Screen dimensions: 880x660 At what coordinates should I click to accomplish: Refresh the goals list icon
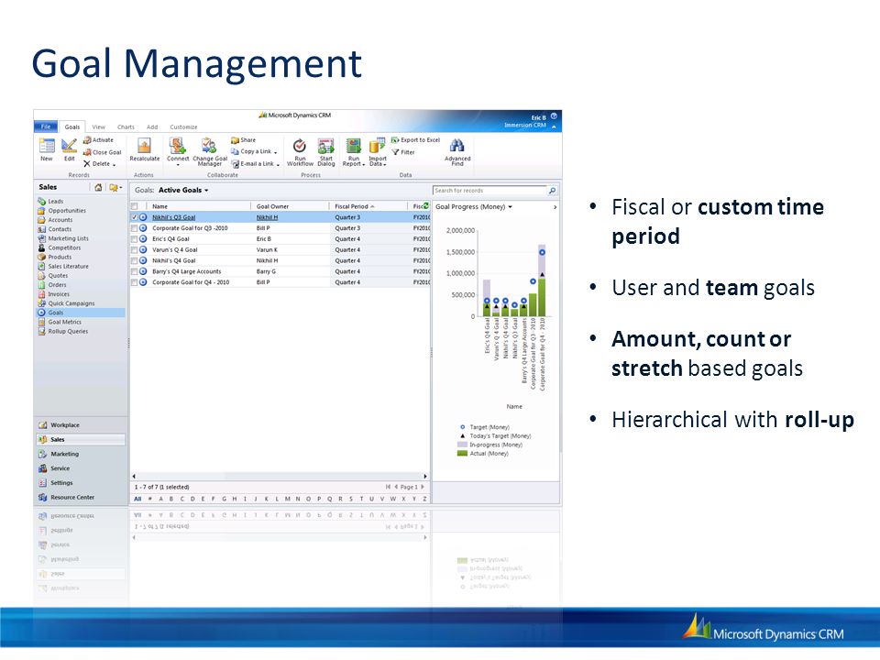coord(426,206)
